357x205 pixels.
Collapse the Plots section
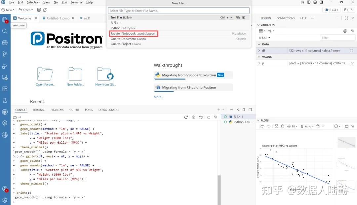coord(258,120)
